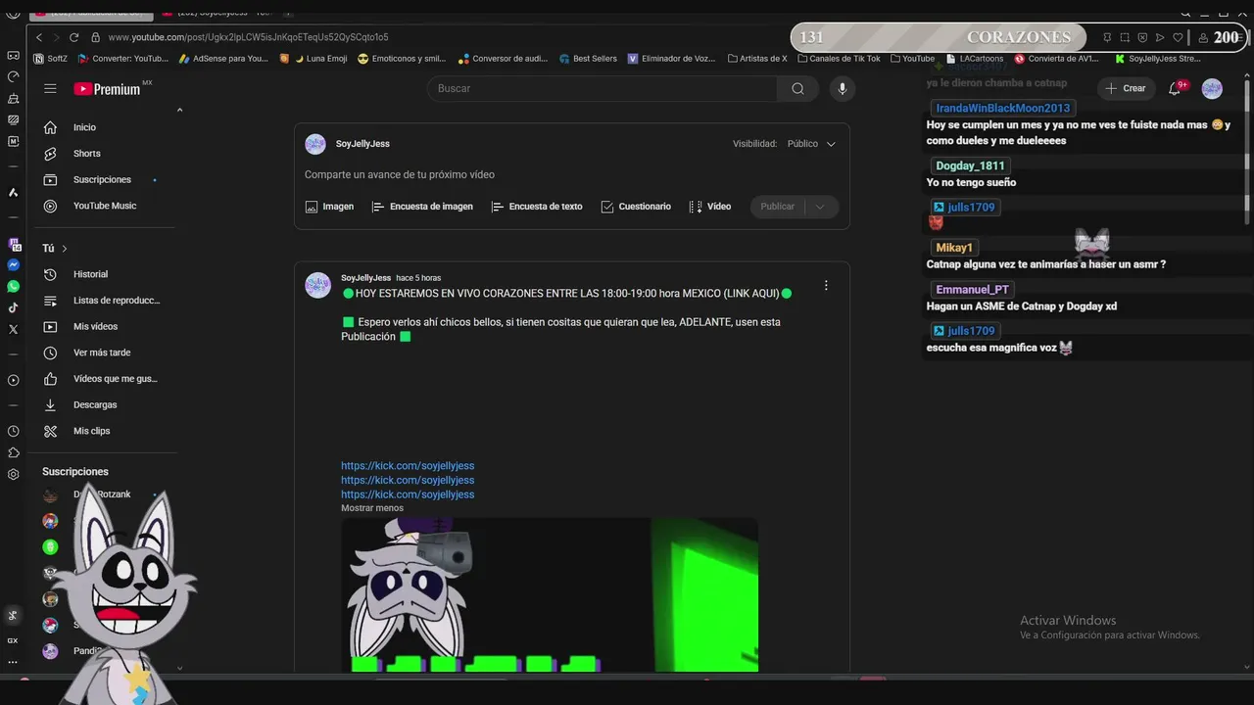Open LACartoons bookmark

tap(975, 59)
